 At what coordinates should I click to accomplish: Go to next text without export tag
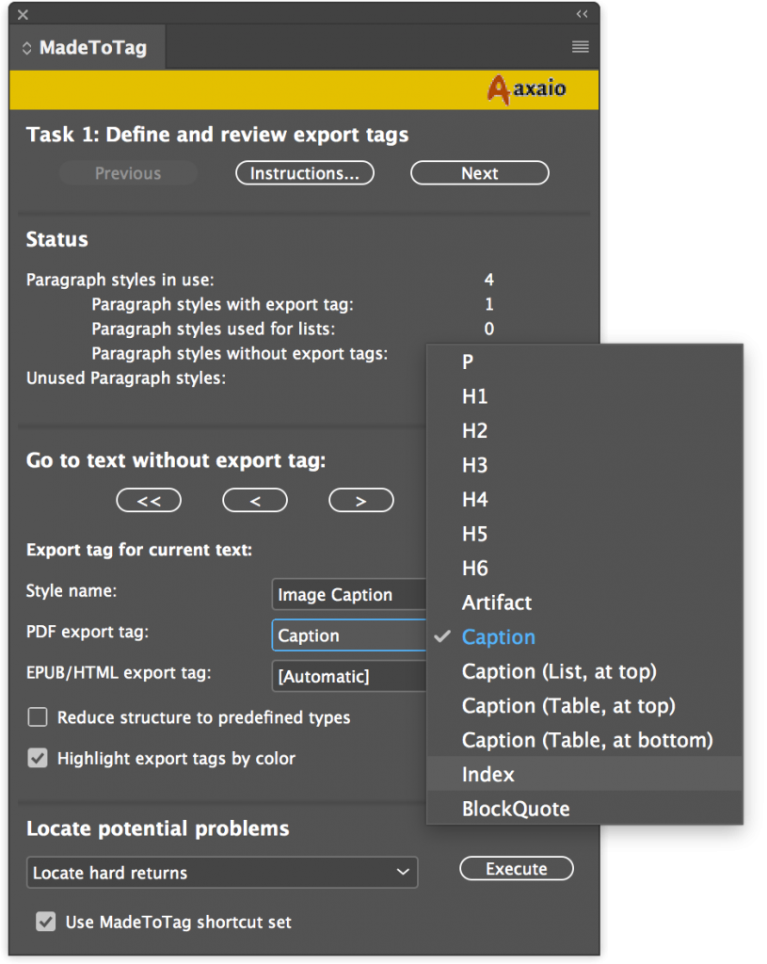[x=361, y=501]
